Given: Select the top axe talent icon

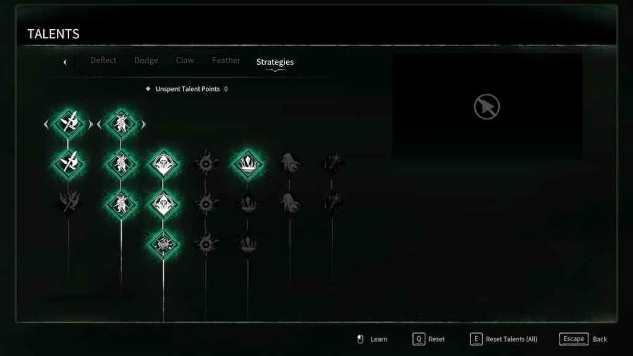Looking at the screenshot, I should click(68, 123).
